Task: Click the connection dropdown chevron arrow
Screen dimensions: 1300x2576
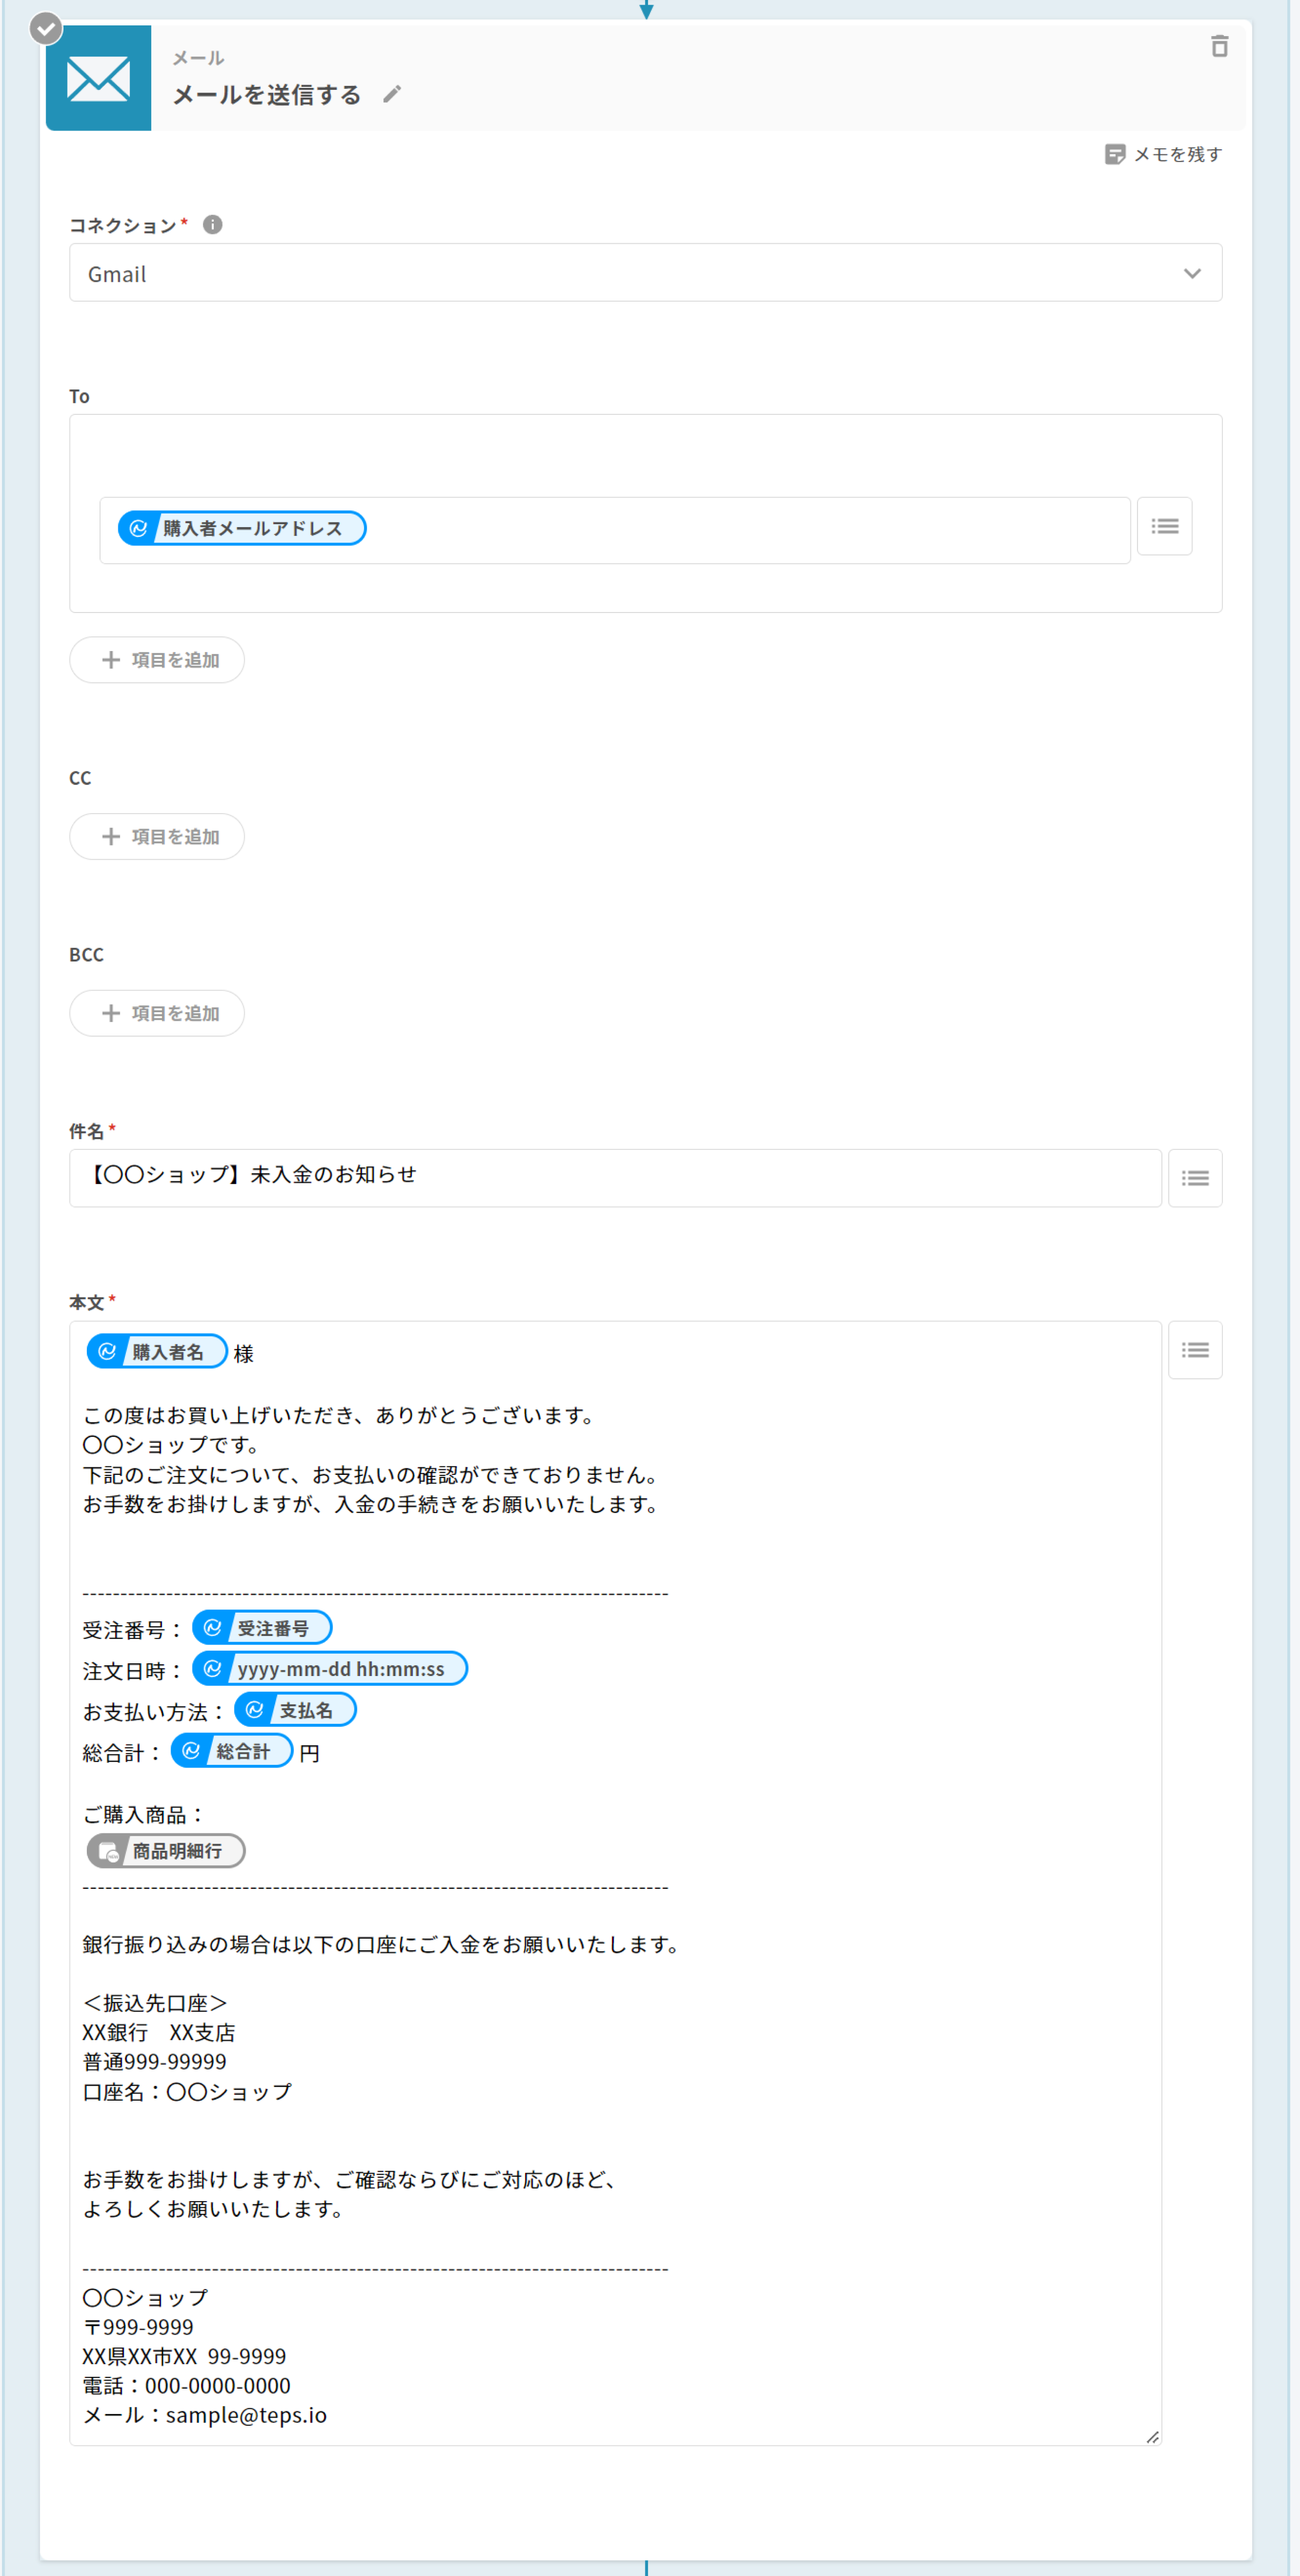Action: [1191, 273]
